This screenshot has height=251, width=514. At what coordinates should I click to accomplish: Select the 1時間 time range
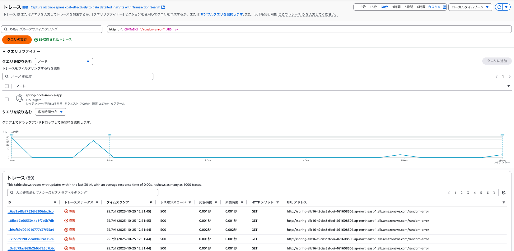pos(396,7)
